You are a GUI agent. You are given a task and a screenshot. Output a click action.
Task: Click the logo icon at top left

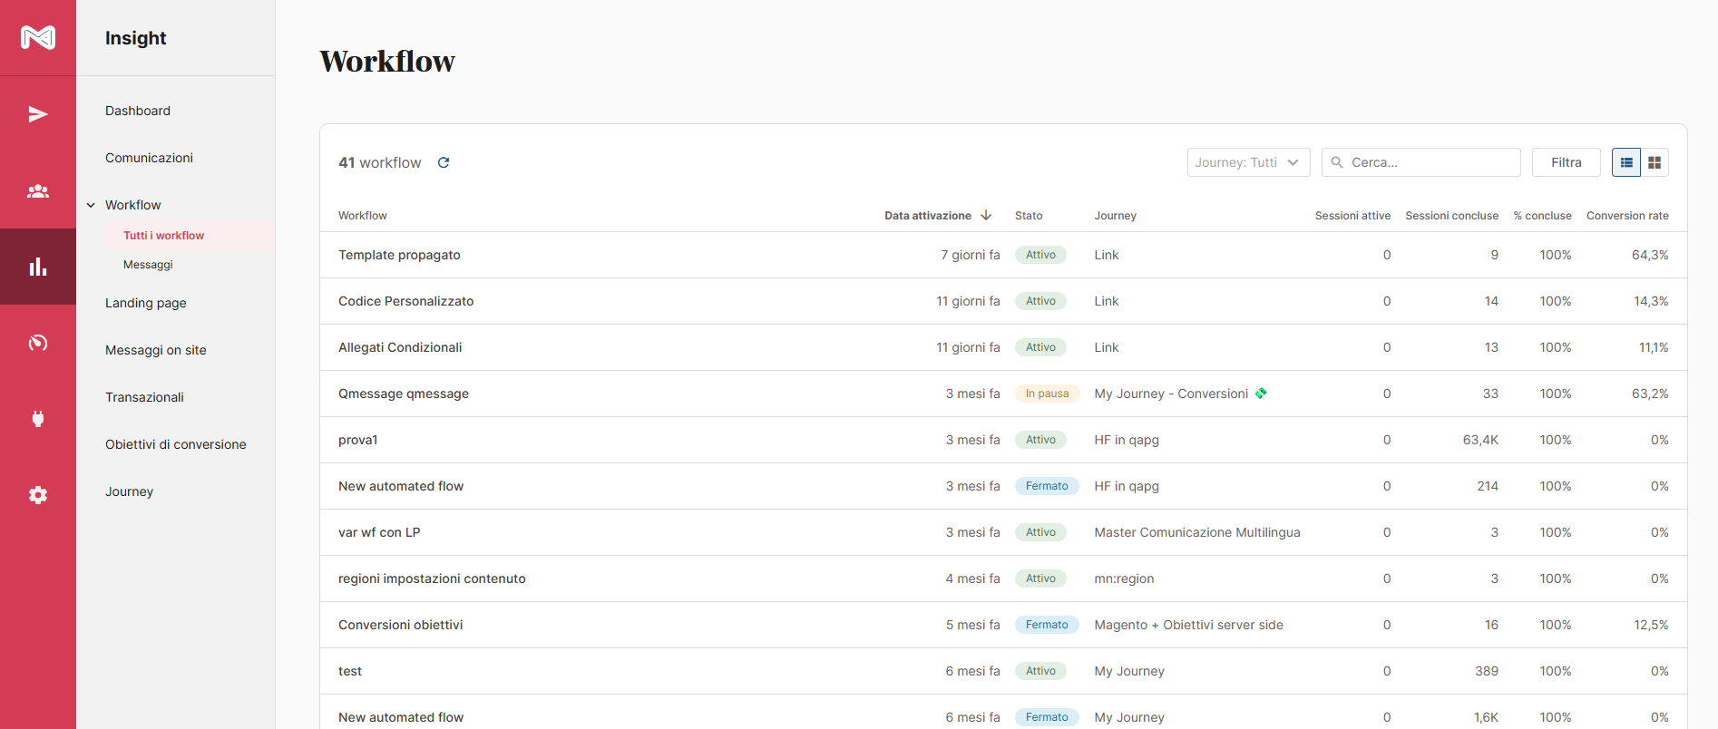click(x=38, y=37)
